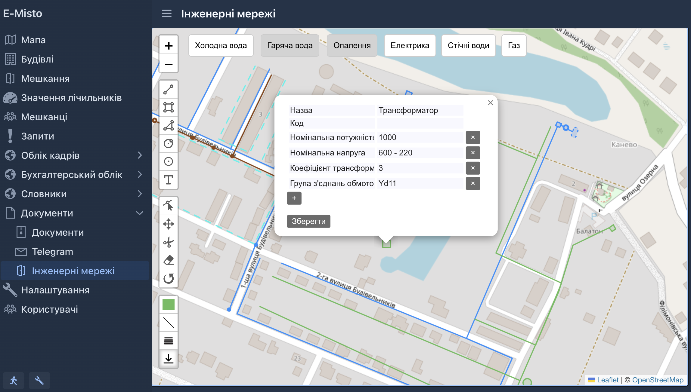Toggle the Електрика layer

pyautogui.click(x=410, y=45)
